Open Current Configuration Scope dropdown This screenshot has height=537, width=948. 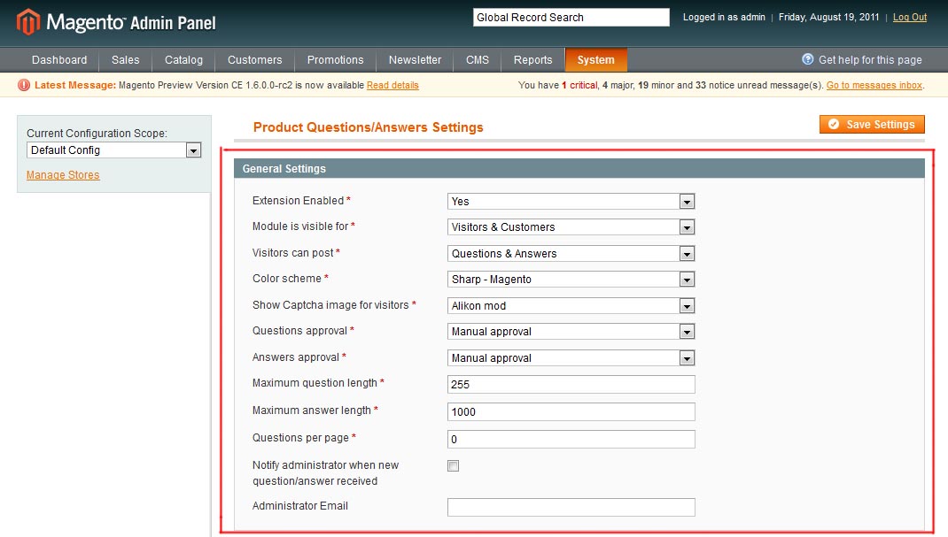point(113,150)
